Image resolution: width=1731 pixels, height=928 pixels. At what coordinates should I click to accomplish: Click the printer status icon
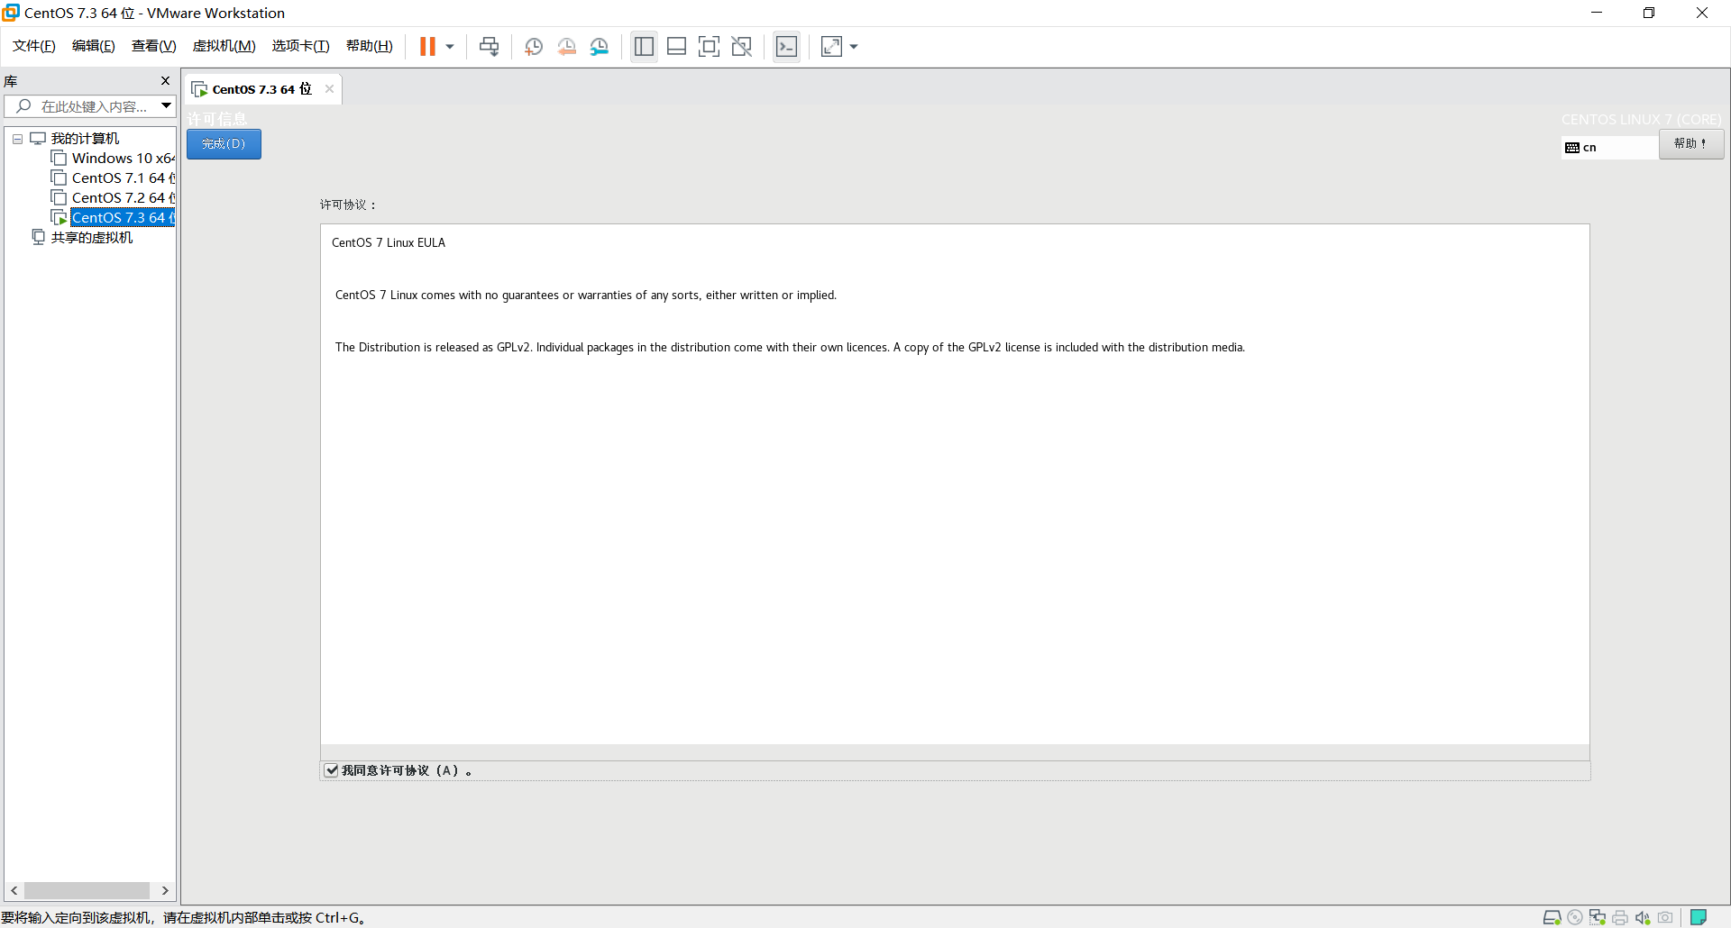[x=1620, y=917]
